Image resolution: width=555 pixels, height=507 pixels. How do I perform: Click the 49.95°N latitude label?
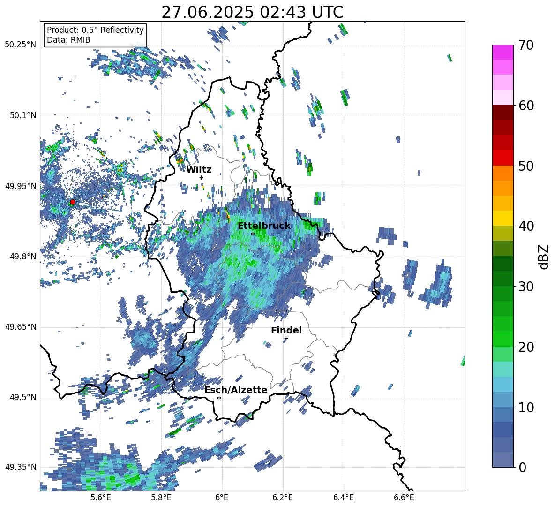(21, 186)
